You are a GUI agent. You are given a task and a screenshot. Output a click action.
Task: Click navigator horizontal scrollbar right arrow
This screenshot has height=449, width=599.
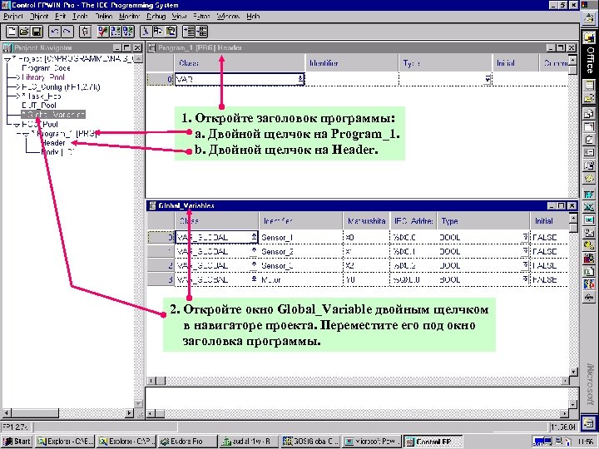[x=129, y=412]
